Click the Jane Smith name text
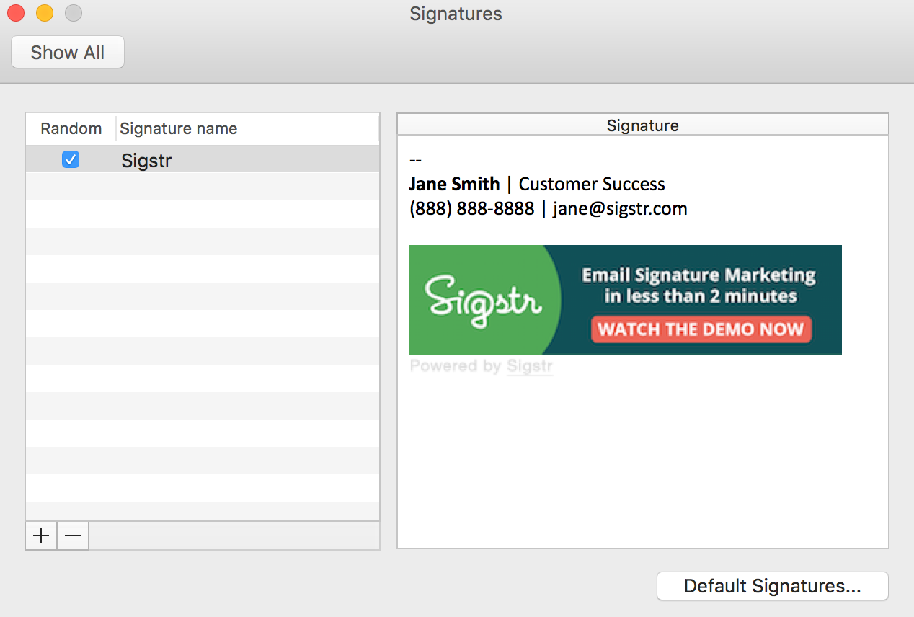Image resolution: width=914 pixels, height=617 pixels. (x=454, y=185)
